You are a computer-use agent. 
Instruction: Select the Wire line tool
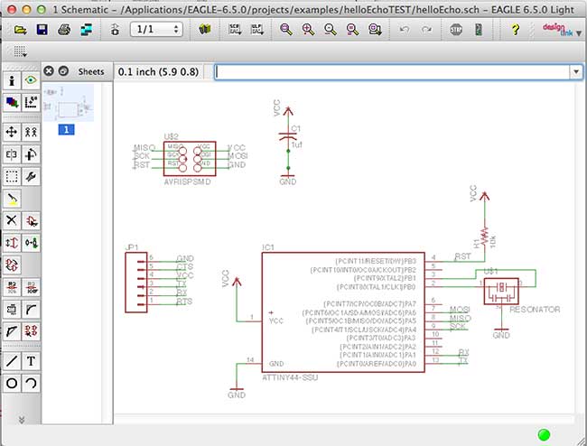coord(12,361)
